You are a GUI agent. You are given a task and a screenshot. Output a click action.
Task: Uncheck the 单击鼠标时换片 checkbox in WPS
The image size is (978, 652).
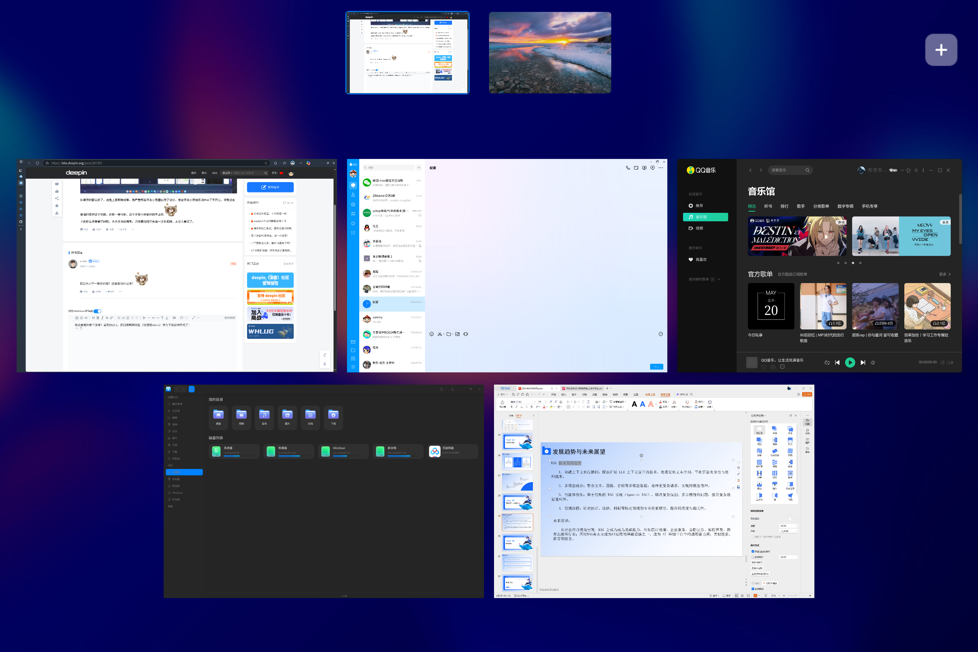[753, 551]
